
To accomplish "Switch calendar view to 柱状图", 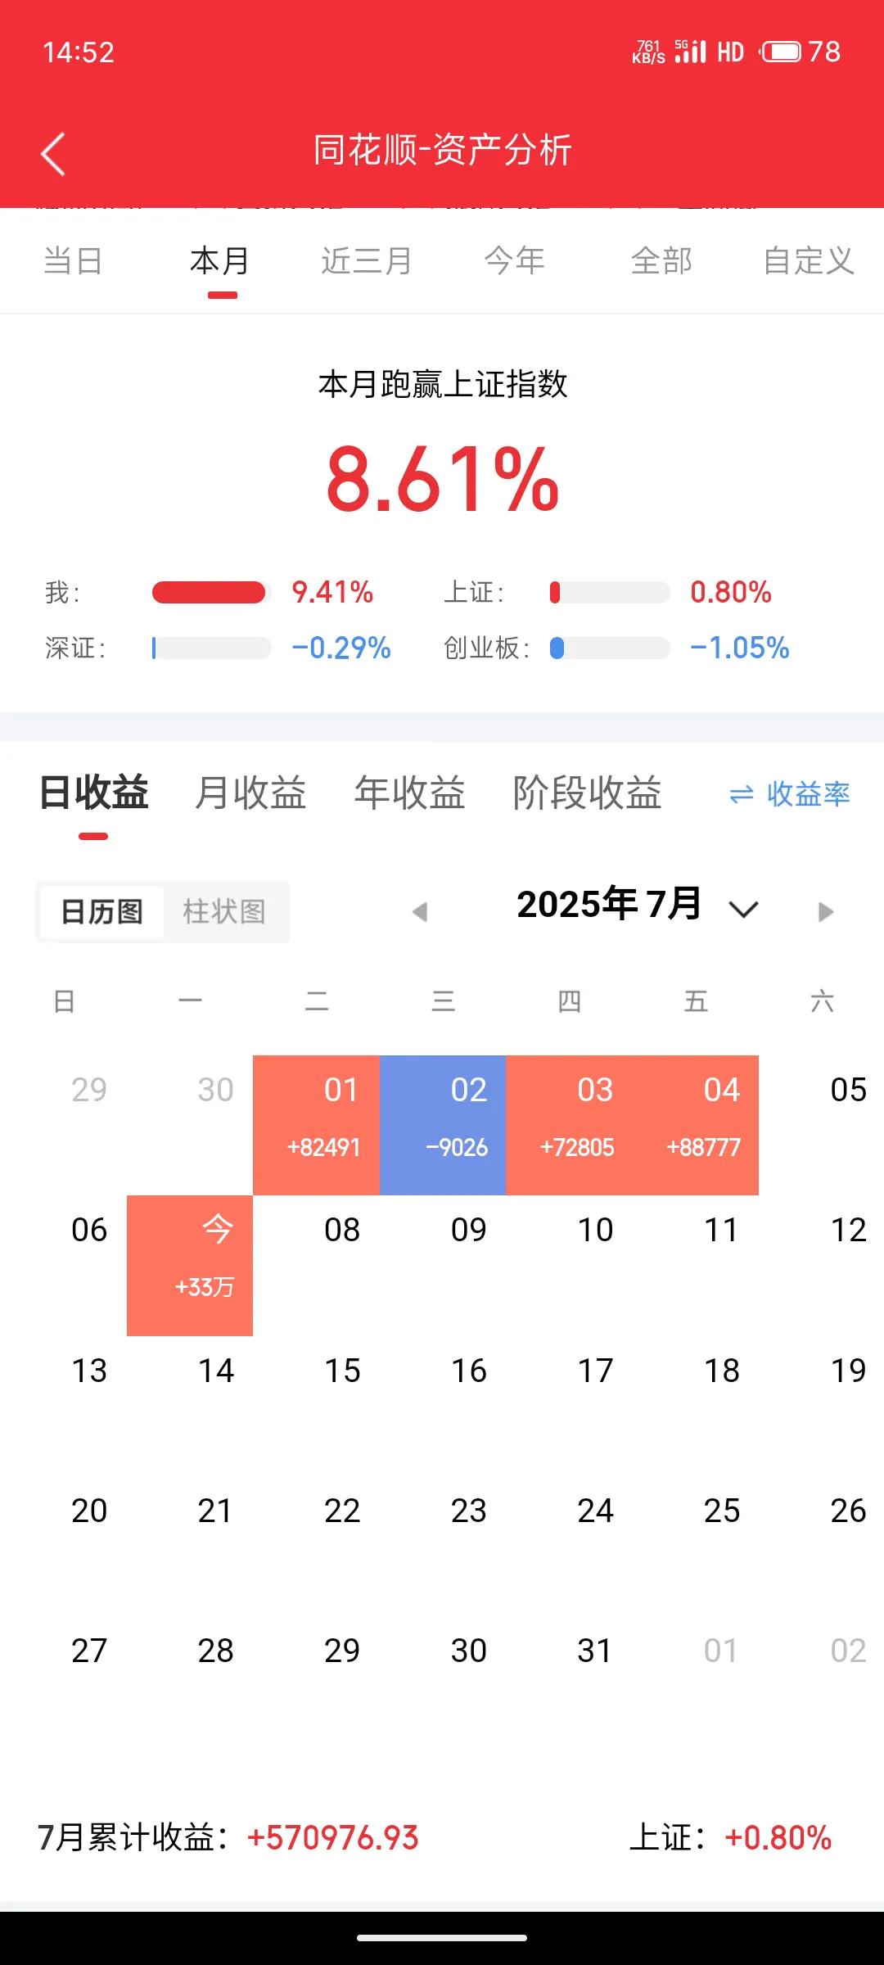I will click(224, 911).
